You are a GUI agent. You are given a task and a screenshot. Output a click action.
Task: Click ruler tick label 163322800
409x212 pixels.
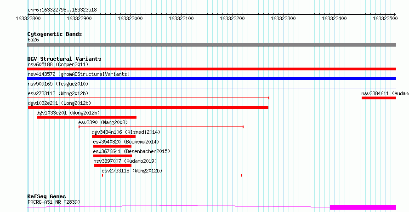(28, 18)
